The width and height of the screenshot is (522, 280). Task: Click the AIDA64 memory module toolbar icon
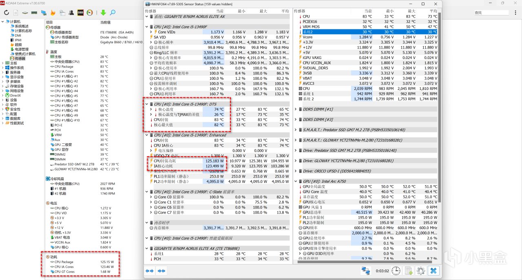pyautogui.click(x=34, y=13)
